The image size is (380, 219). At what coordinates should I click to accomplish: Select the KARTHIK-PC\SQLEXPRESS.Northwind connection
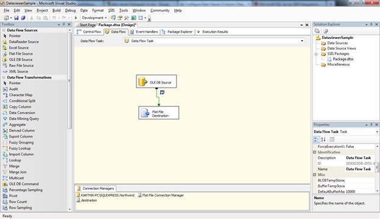pos(105,195)
